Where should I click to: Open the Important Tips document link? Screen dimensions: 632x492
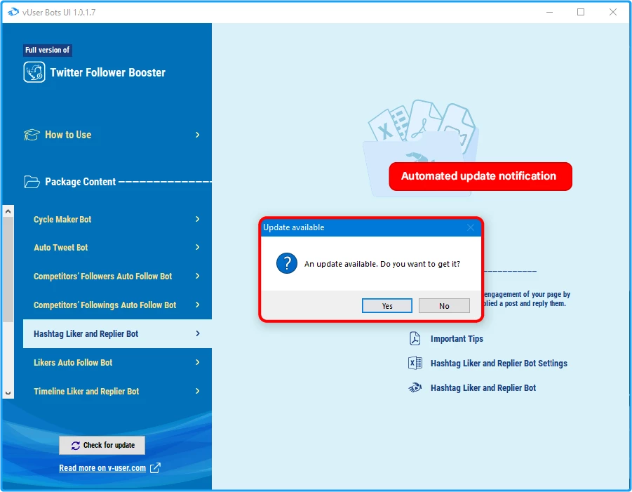click(457, 338)
